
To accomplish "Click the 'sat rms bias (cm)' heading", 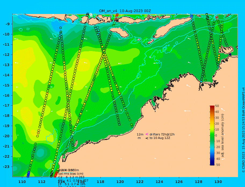I will tap(71, 174).
